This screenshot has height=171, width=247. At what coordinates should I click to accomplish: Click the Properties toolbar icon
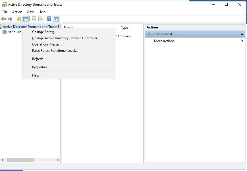pos(34,19)
